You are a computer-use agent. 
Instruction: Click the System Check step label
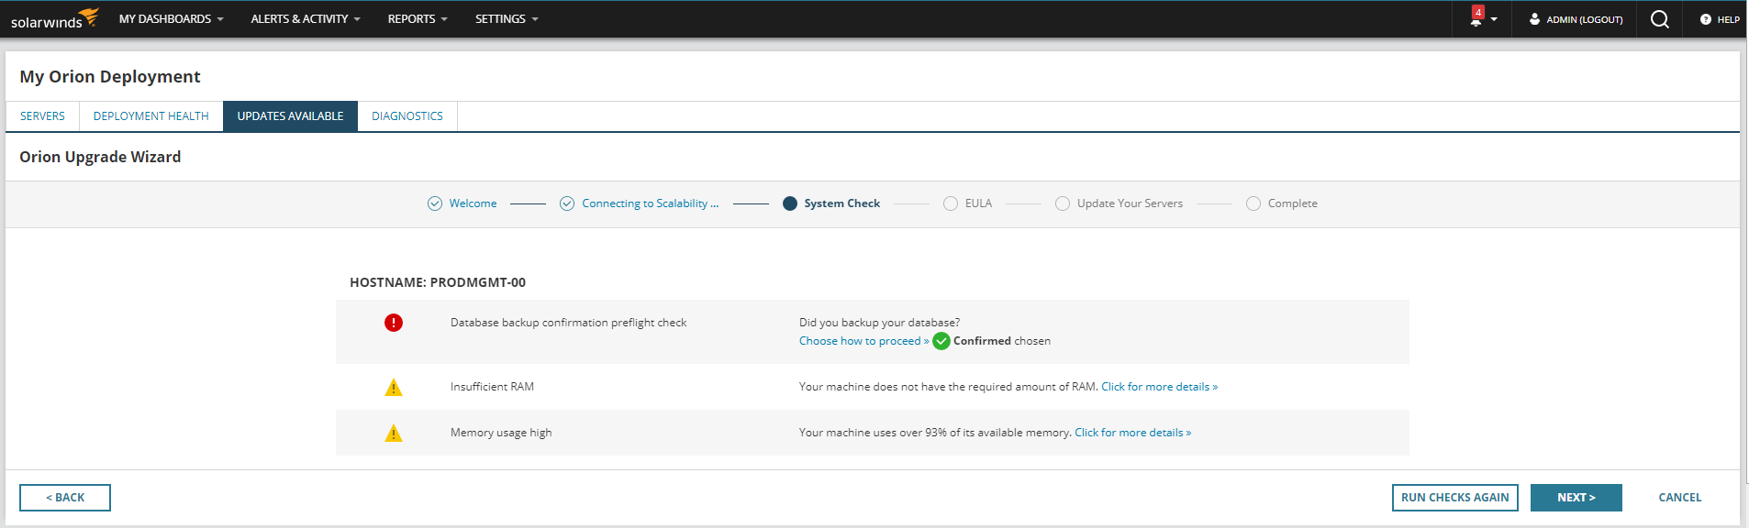tap(841, 203)
